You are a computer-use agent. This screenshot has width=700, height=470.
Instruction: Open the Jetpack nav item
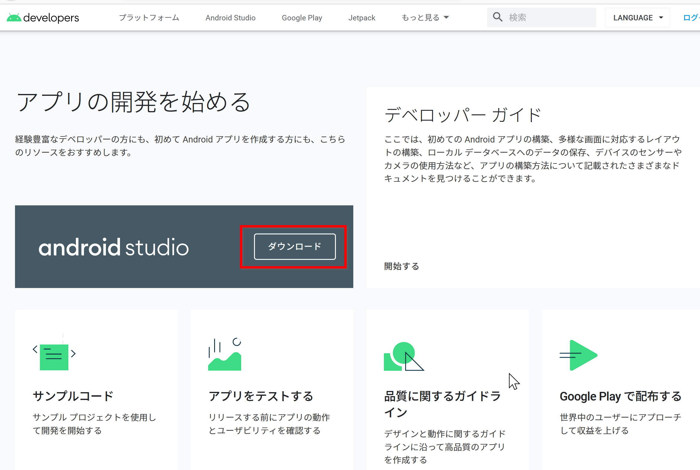coord(362,18)
